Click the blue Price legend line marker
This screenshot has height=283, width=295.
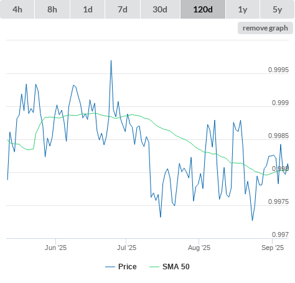coord(110,267)
